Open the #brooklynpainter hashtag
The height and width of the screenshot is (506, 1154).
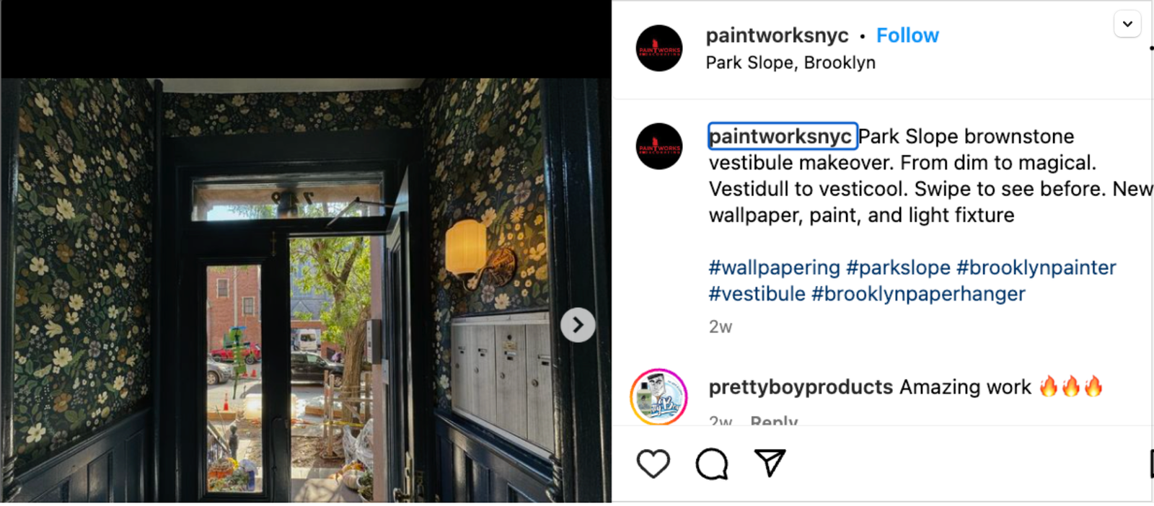click(x=1036, y=267)
